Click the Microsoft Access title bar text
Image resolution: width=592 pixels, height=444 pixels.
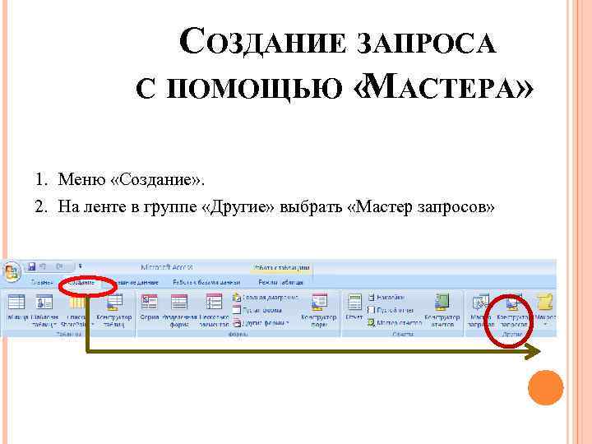(167, 267)
